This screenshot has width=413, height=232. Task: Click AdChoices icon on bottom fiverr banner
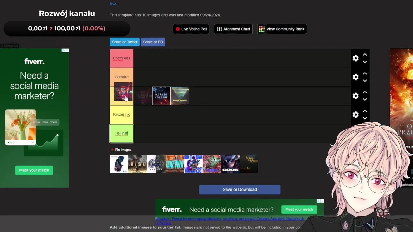(318, 201)
